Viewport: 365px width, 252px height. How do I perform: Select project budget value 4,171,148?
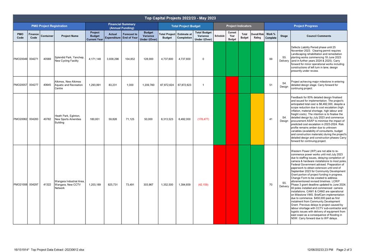(95, 59)
